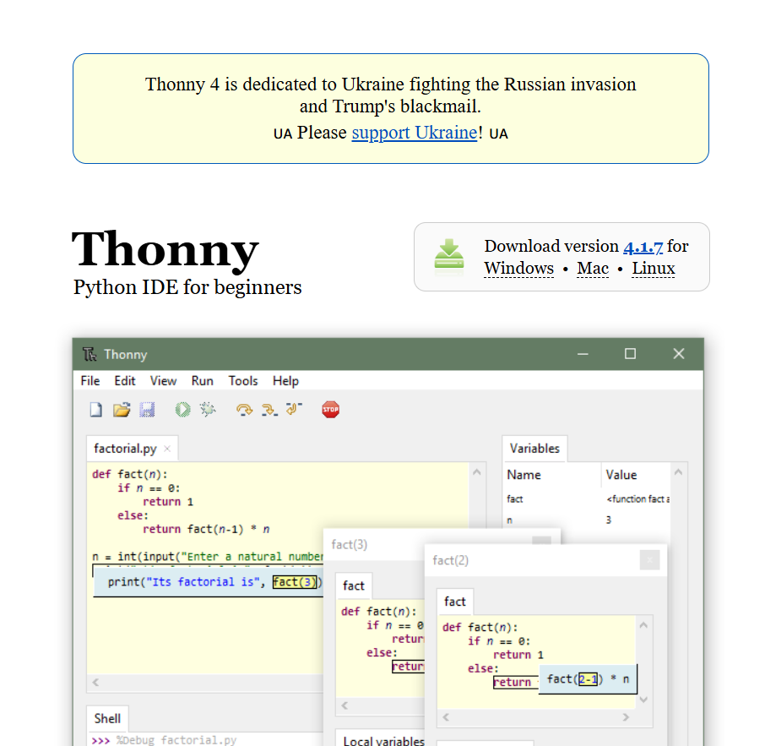Click the value '3' in Variables
Image resolution: width=765 pixels, height=746 pixels.
609,520
